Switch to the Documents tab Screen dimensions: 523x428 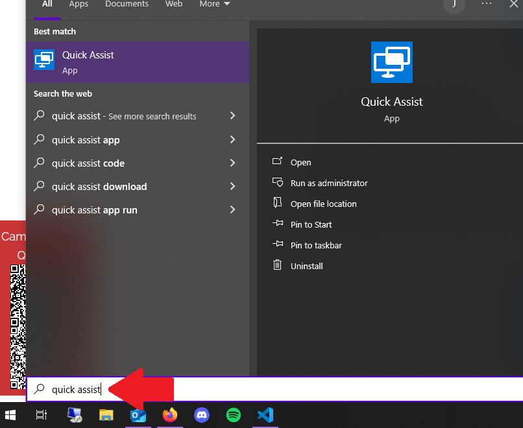[x=127, y=5]
